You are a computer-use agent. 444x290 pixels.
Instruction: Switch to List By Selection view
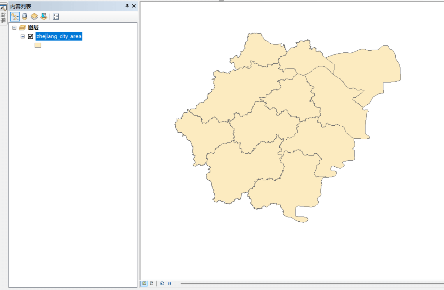pyautogui.click(x=44, y=17)
